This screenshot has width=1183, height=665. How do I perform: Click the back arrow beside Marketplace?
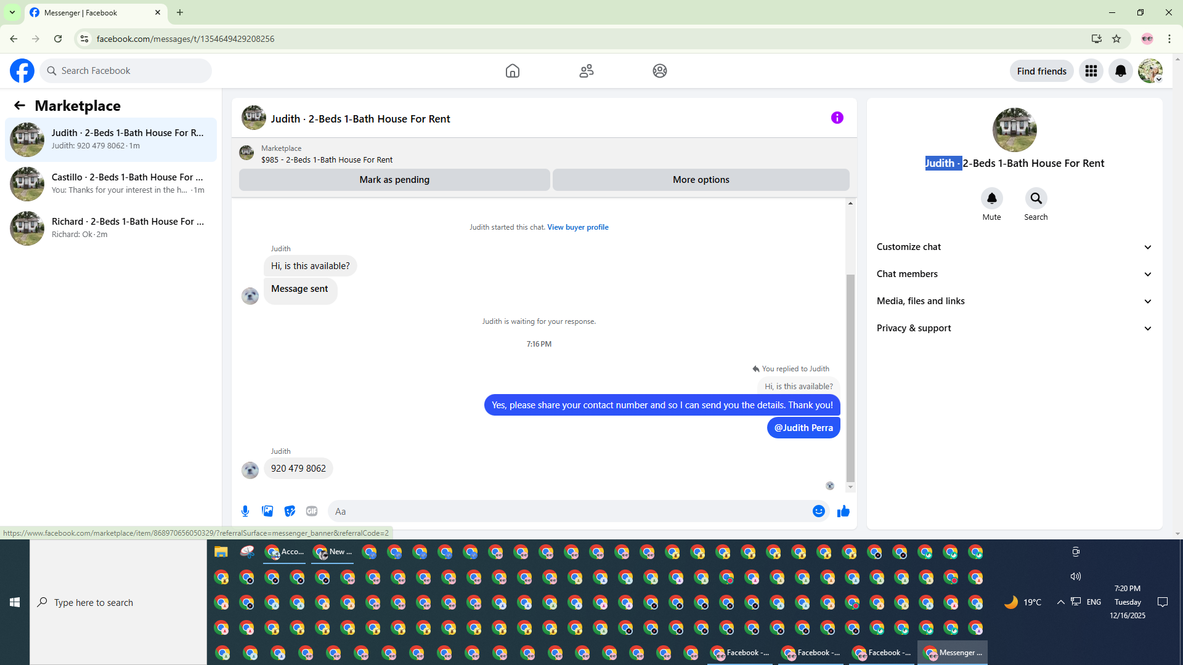[x=20, y=105]
